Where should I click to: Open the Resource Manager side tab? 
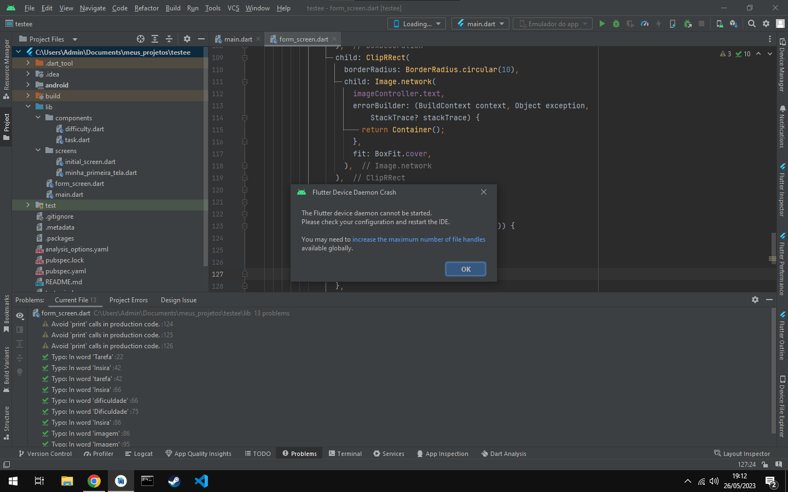7,69
